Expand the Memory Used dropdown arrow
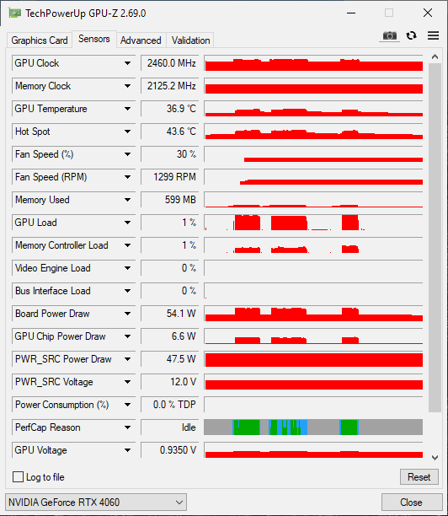This screenshot has height=516, width=448. (127, 200)
